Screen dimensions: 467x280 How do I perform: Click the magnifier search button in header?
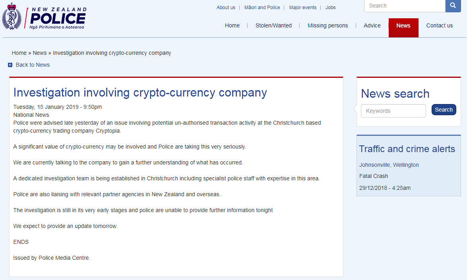point(453,6)
